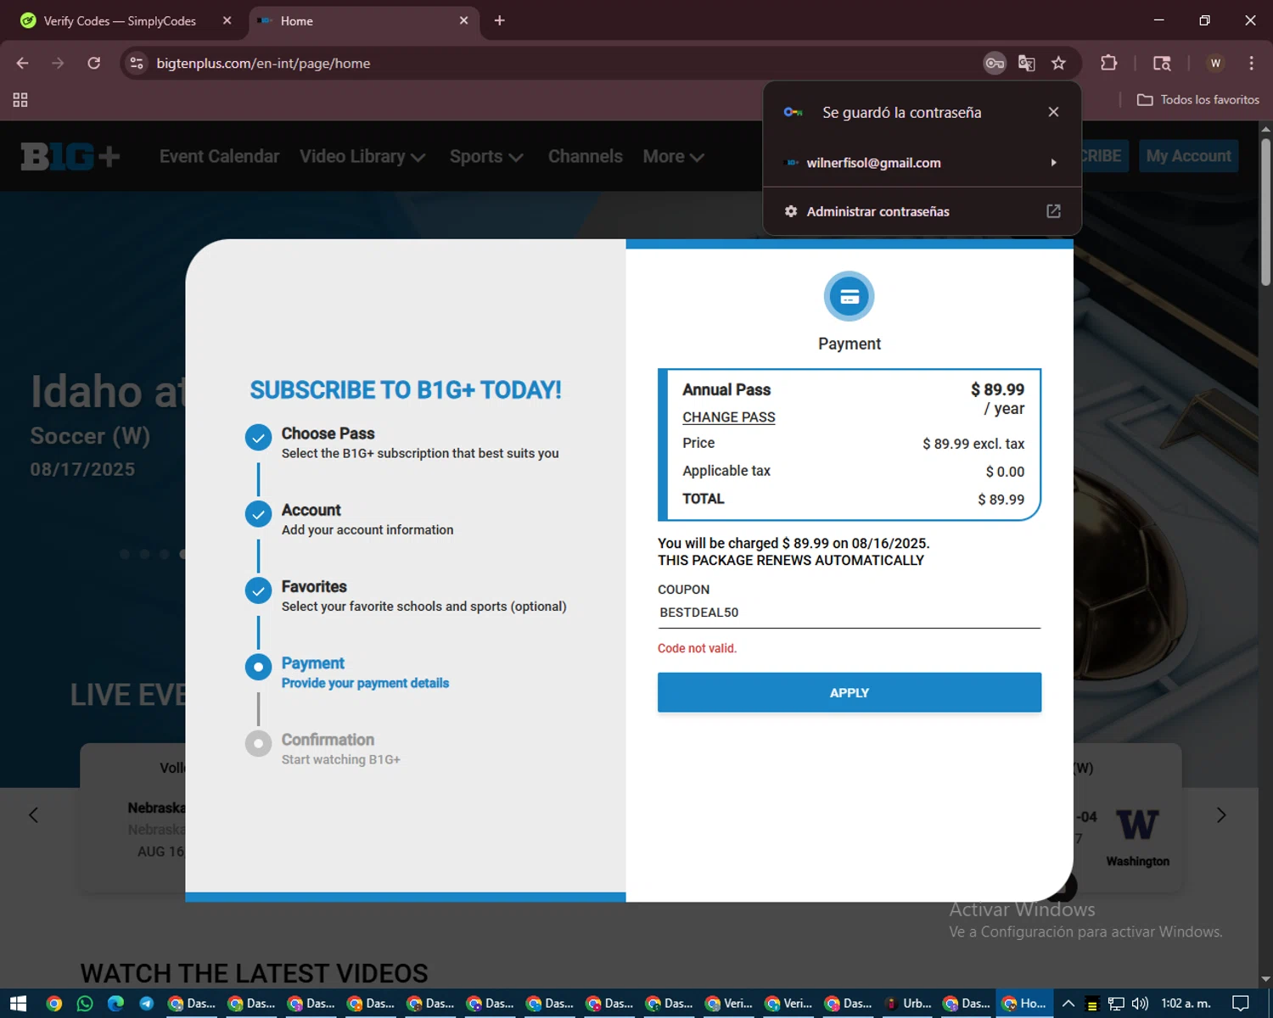1273x1018 pixels.
Task: Show hidden system tray icons
Action: [1068, 1004]
